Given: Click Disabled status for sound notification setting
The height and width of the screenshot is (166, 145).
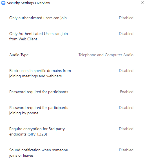Looking at the screenshot, I should 126,150.
